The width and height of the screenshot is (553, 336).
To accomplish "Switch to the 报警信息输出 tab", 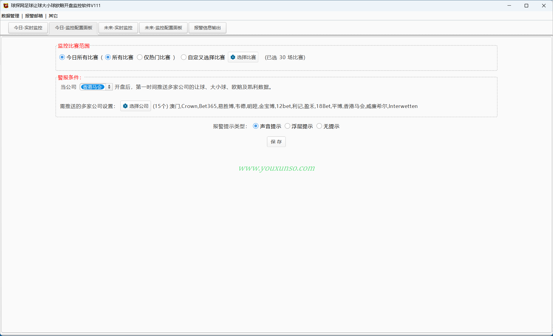I will (x=207, y=28).
